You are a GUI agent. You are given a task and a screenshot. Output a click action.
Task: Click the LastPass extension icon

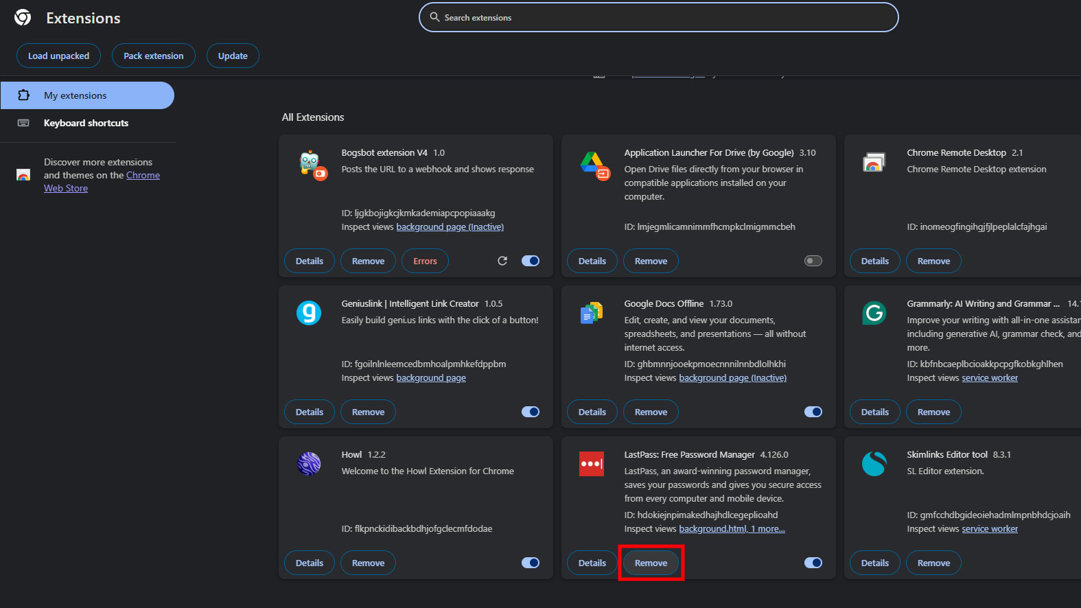(592, 464)
